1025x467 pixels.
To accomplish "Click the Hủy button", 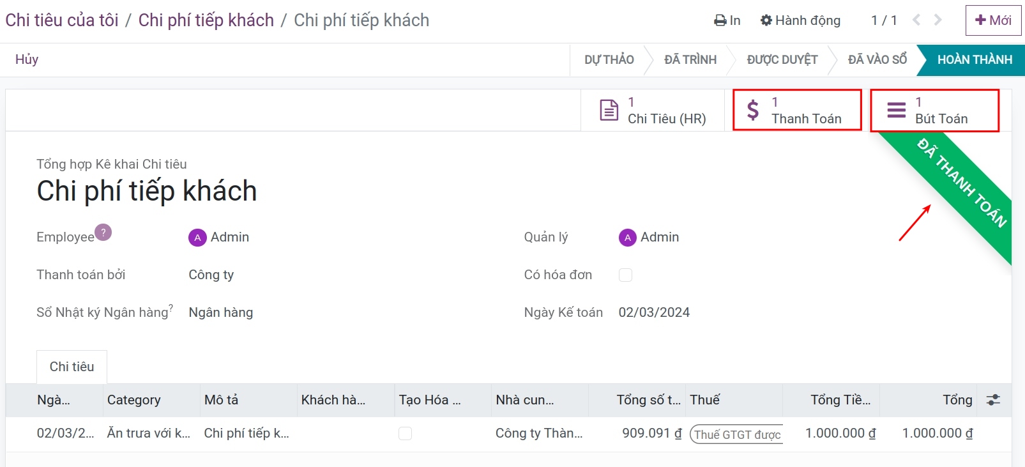I will [x=27, y=59].
